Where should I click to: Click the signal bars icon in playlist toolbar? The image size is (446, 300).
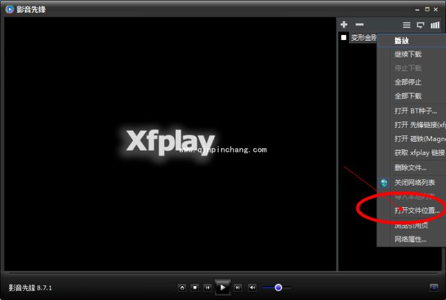pyautogui.click(x=435, y=25)
